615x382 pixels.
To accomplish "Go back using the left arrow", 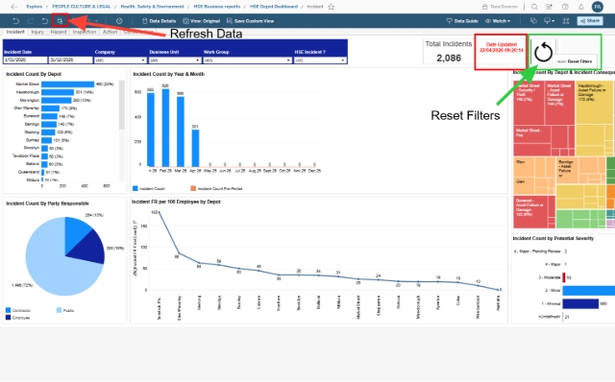I will click(14, 7).
